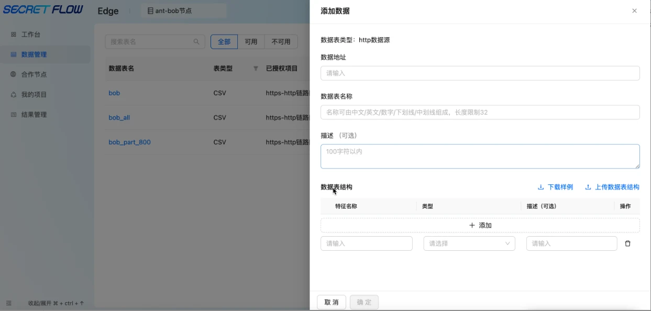Click the 确定 button
The height and width of the screenshot is (311, 651).
[364, 302]
